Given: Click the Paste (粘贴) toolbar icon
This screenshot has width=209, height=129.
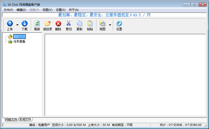Looking at the screenshot, I should (x=90, y=25).
